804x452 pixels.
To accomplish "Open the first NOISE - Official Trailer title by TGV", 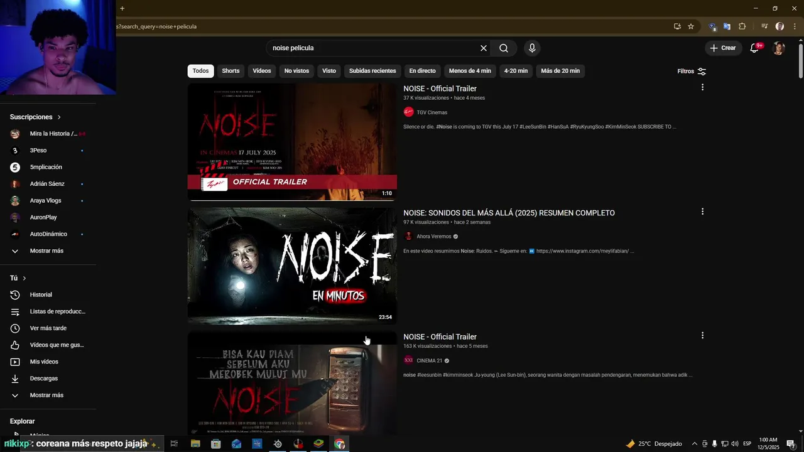I will coord(440,89).
